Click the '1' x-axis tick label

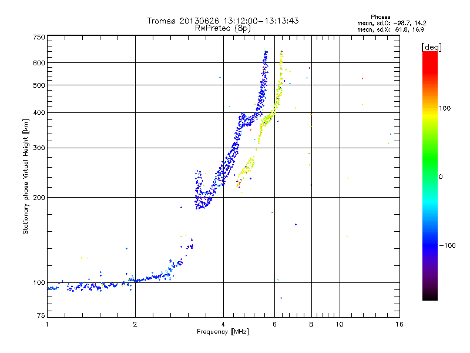(47, 324)
